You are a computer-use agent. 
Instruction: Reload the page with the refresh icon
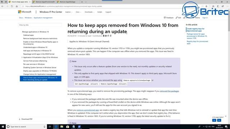click(12, 6)
